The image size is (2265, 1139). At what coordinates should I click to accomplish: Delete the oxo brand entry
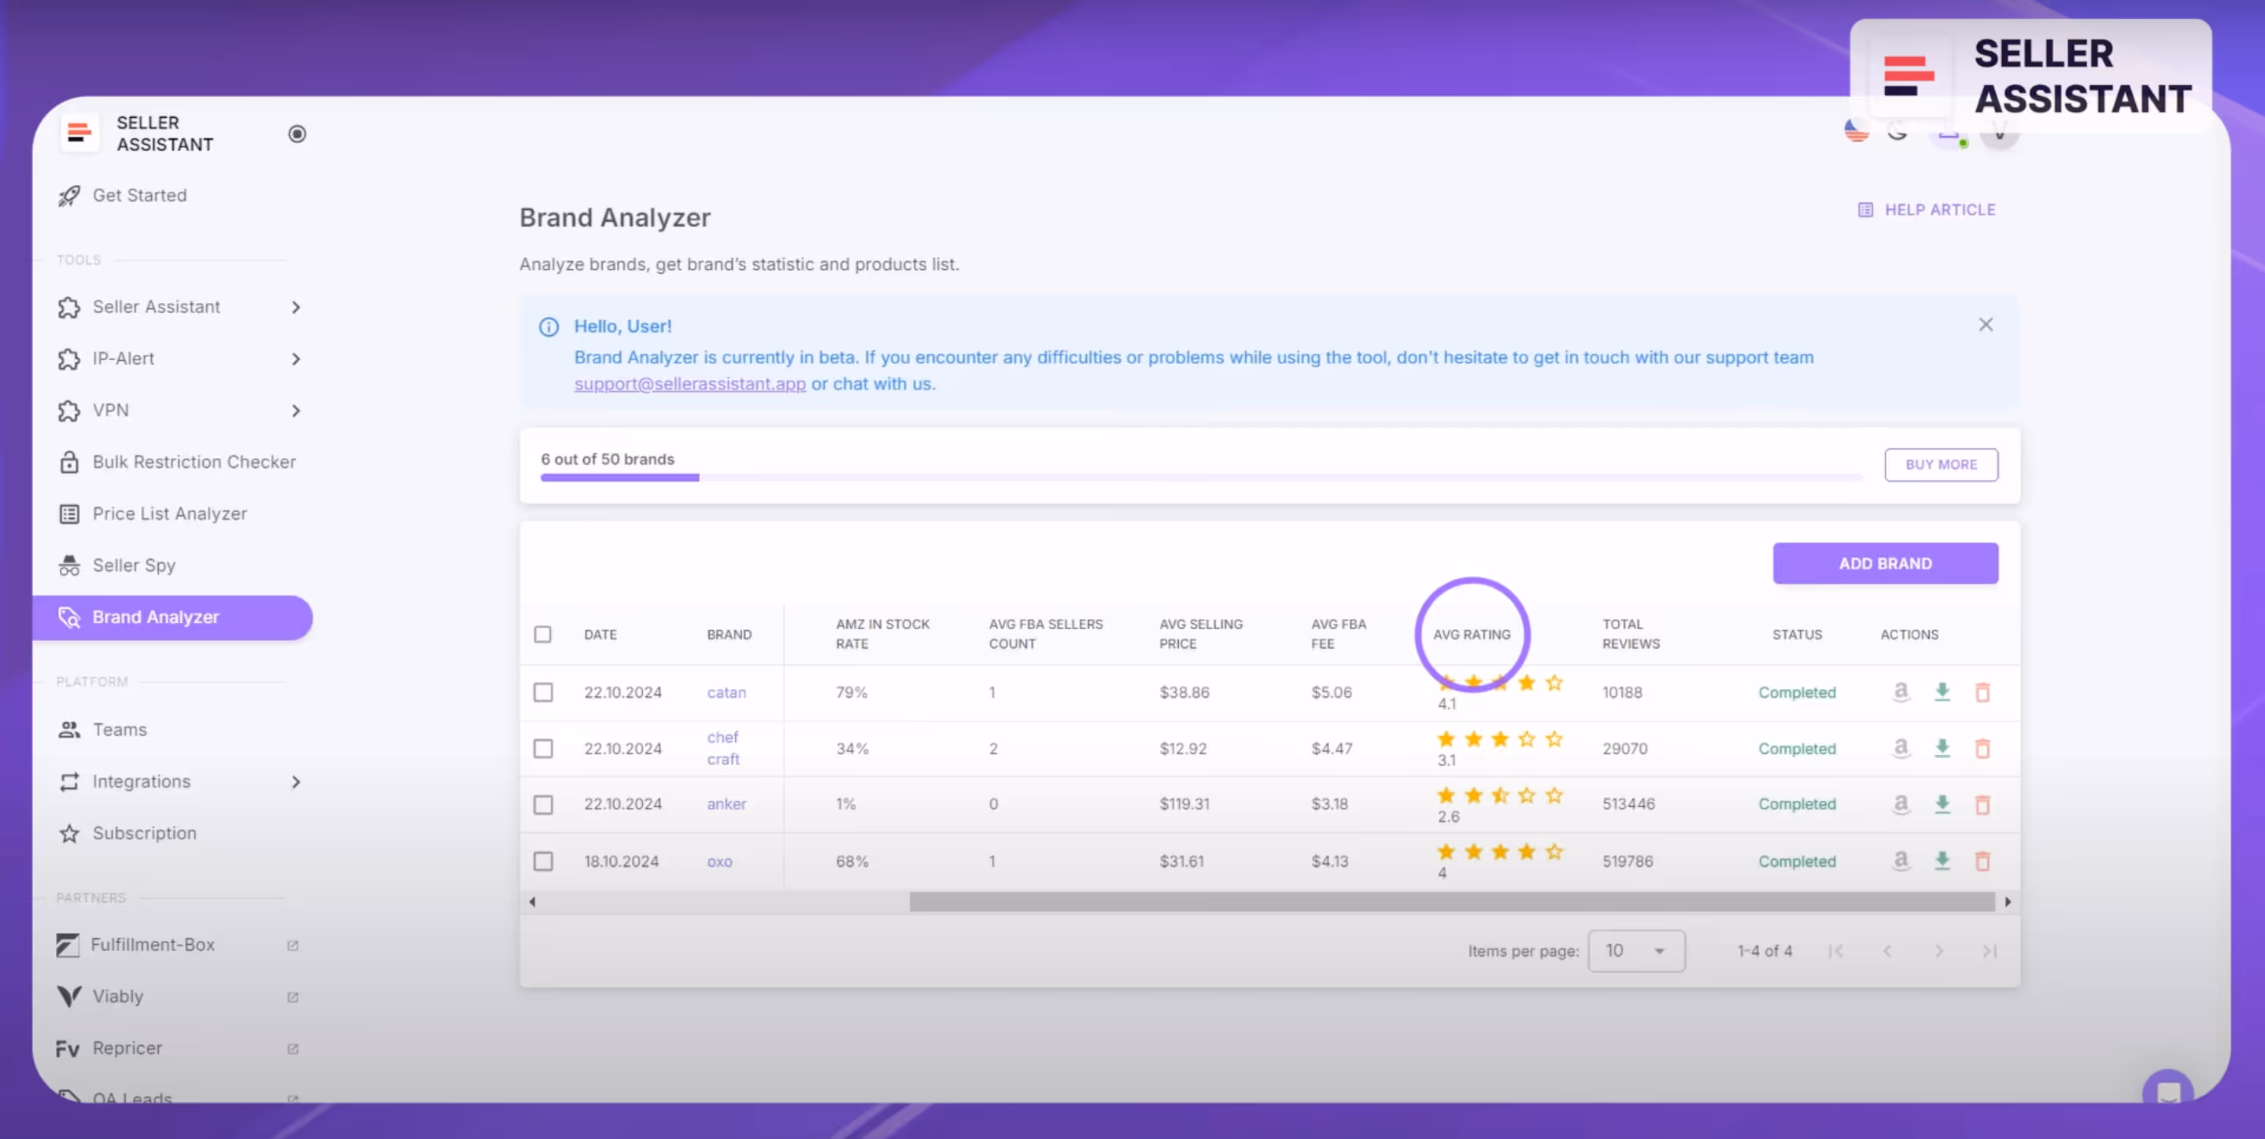click(x=1982, y=861)
